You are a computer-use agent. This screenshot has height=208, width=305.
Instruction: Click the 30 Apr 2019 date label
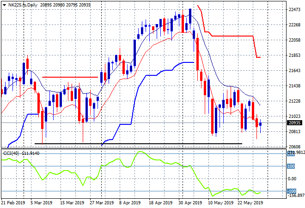click(190, 203)
